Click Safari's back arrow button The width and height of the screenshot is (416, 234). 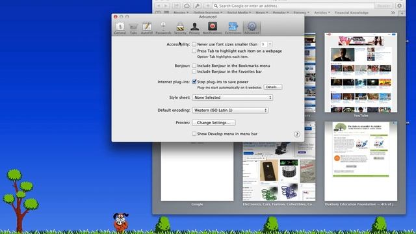[159, 6]
